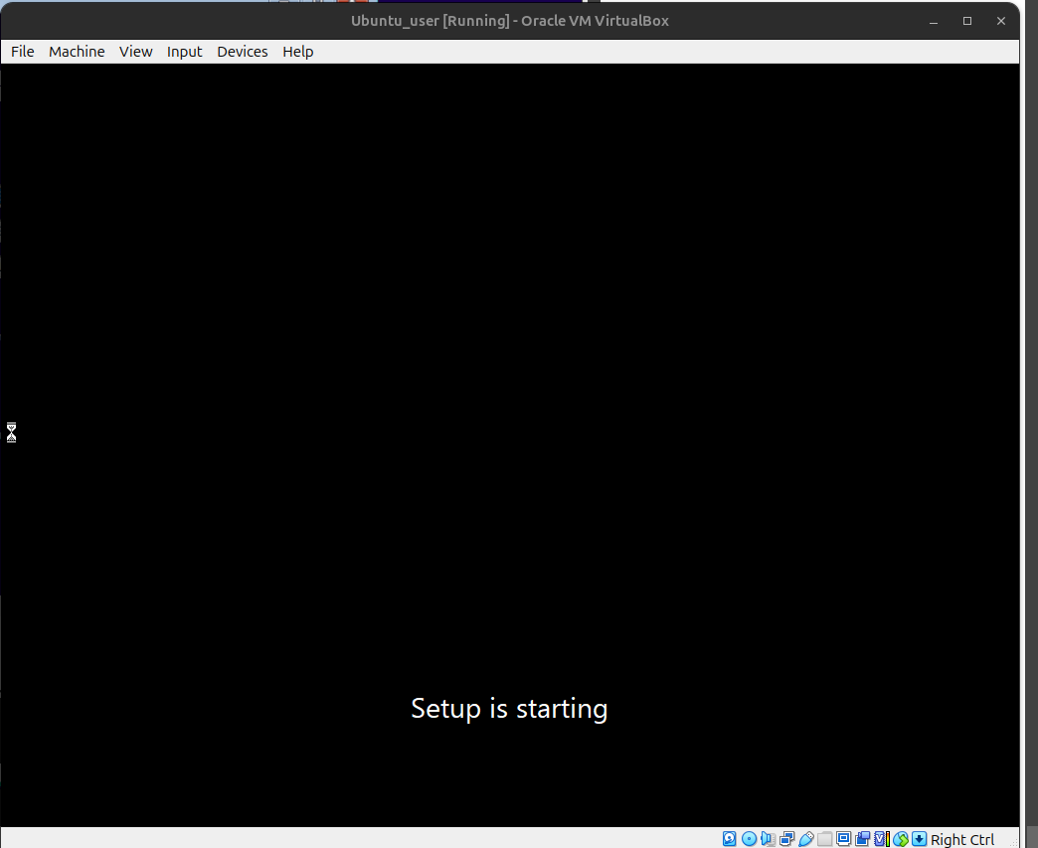Click the display settings status icon
1038x848 pixels.
click(843, 839)
